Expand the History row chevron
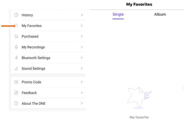The image size is (184, 124). (x=82, y=15)
